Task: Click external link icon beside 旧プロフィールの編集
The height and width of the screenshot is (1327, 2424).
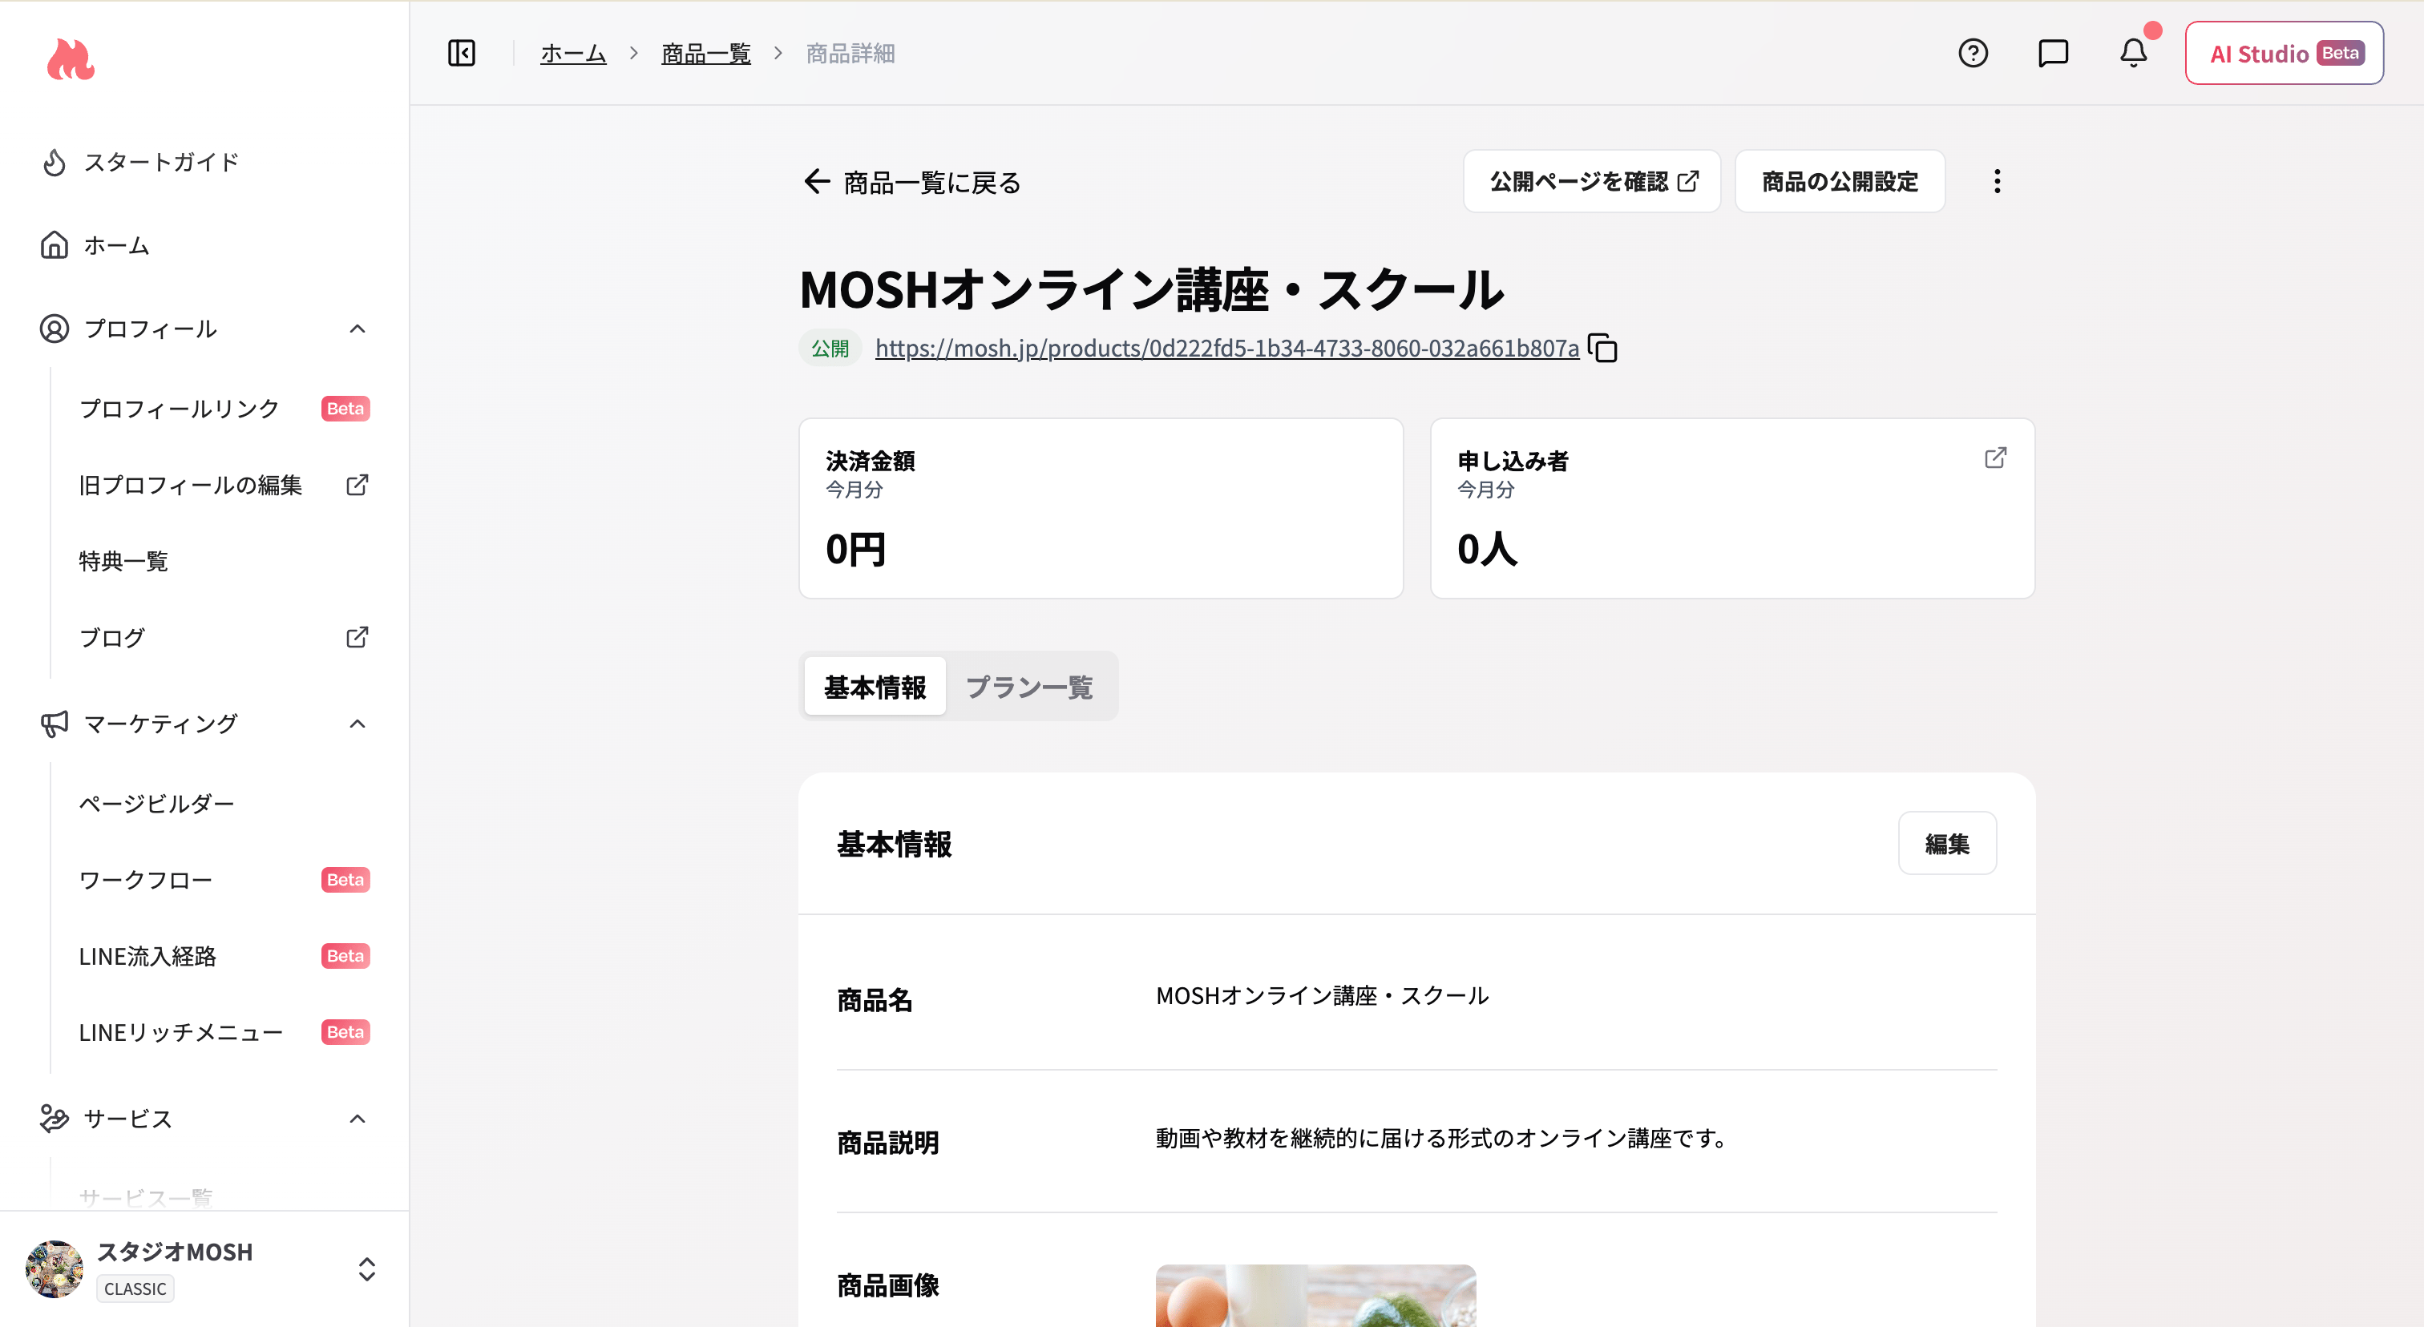Action: point(357,486)
